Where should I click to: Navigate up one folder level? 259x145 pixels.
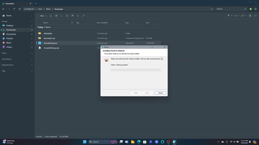[x=14, y=9]
